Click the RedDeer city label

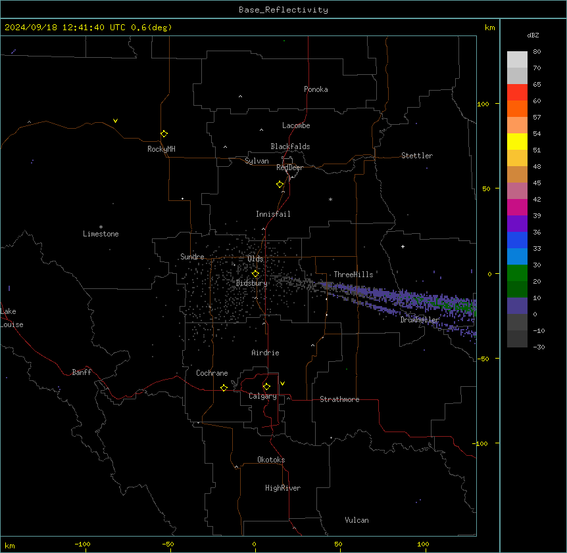289,167
